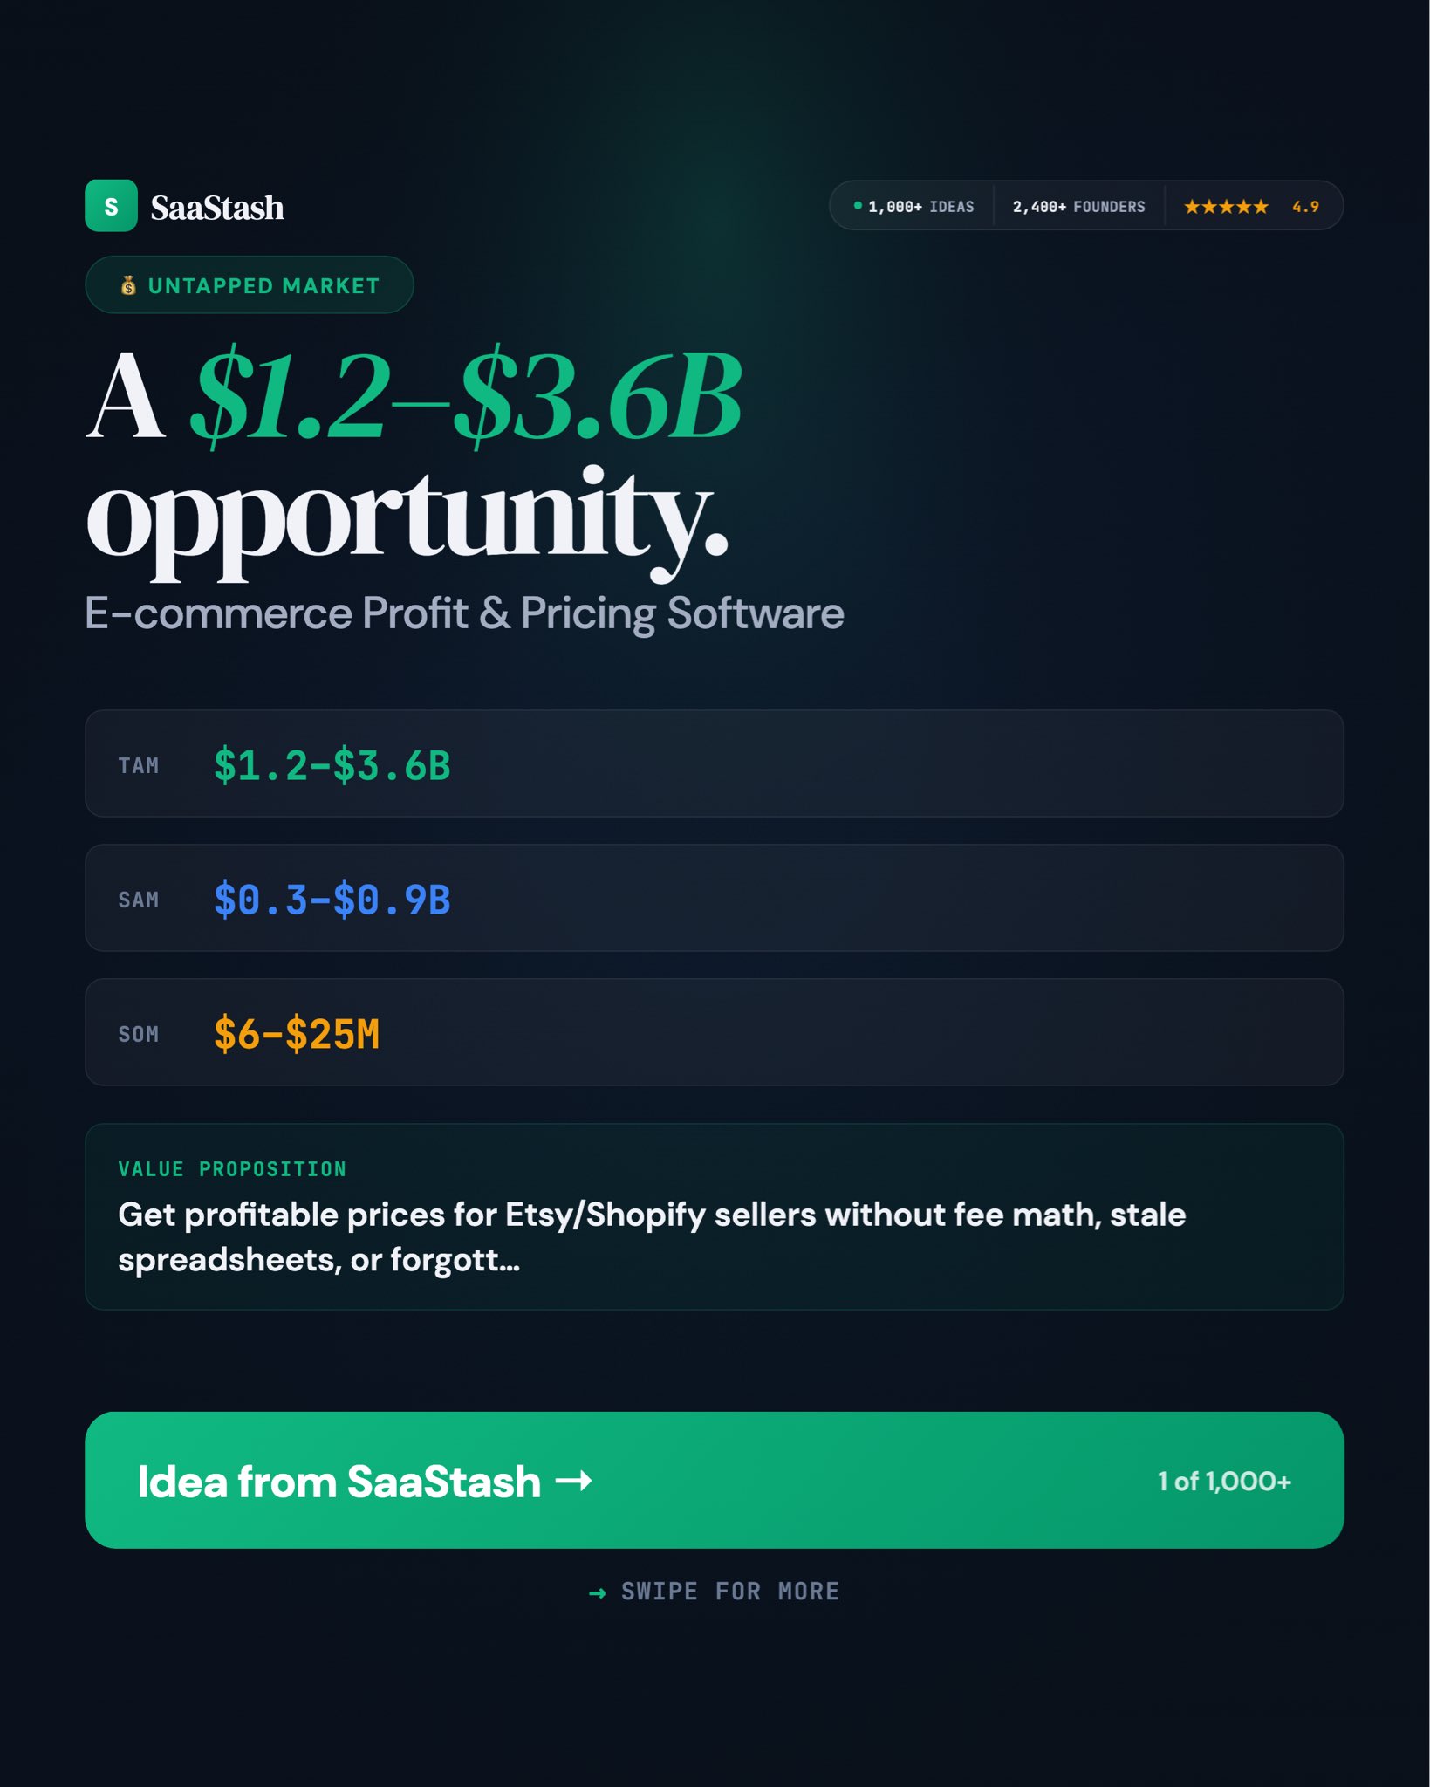Select the 1,000+ Ideas stat text
This screenshot has width=1430, height=1787.
click(x=920, y=207)
